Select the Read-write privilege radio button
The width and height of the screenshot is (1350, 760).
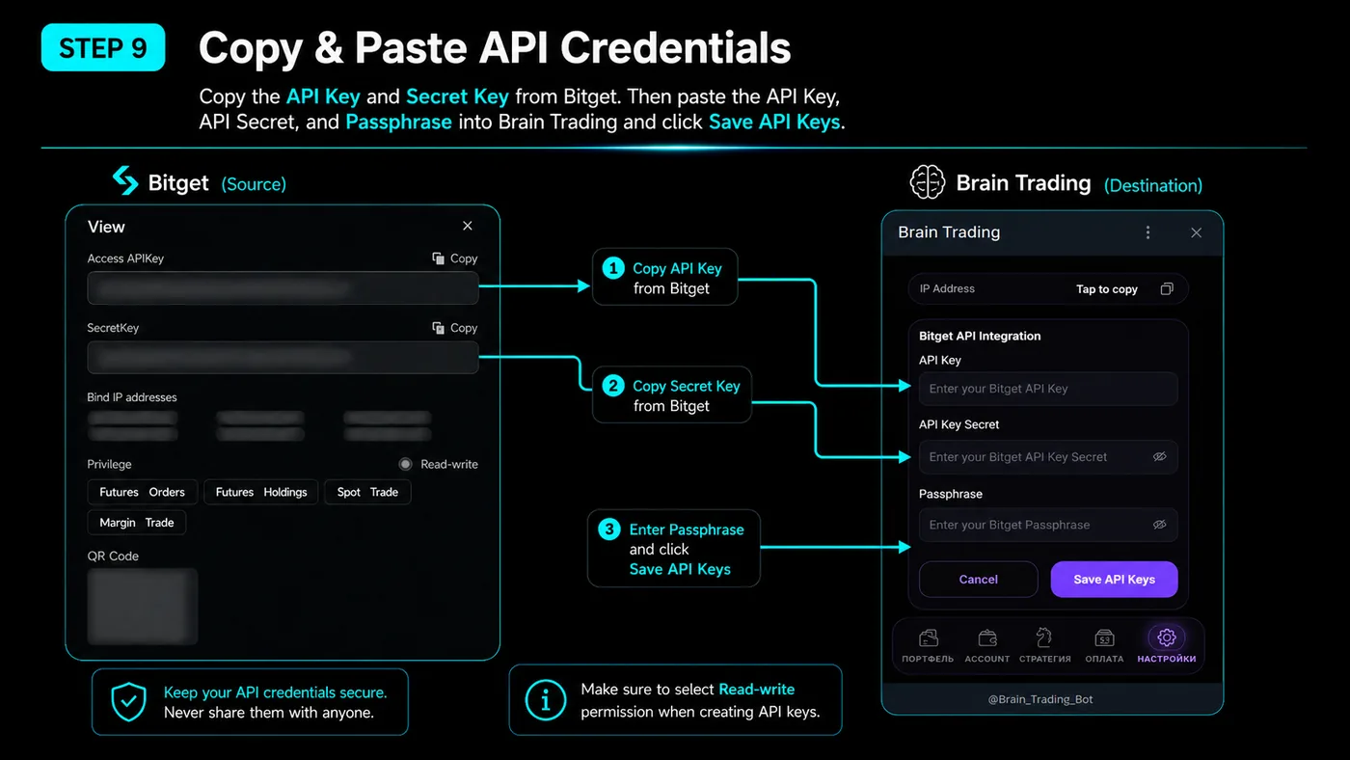point(406,464)
